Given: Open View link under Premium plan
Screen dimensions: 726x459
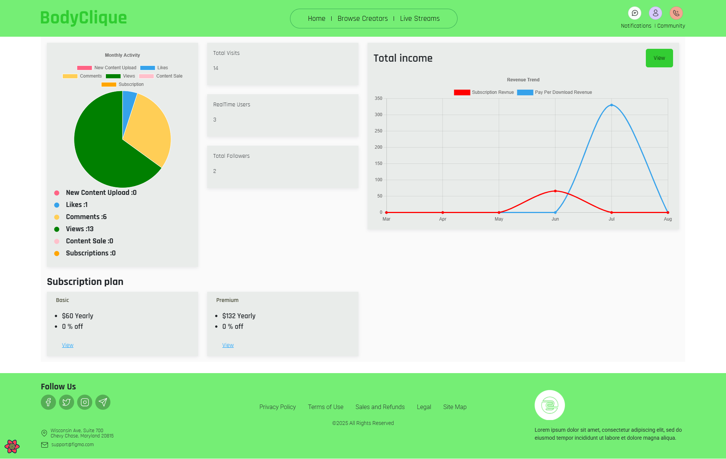Looking at the screenshot, I should click(x=228, y=345).
